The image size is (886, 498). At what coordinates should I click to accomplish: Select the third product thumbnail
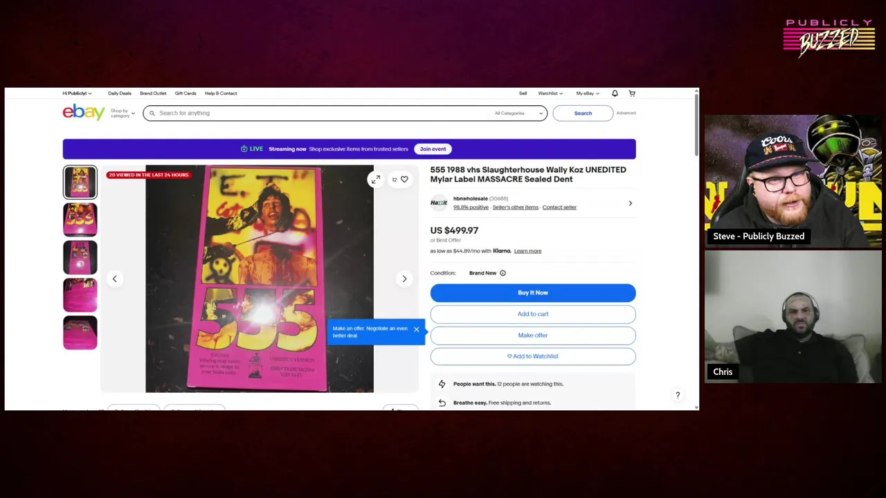80,257
